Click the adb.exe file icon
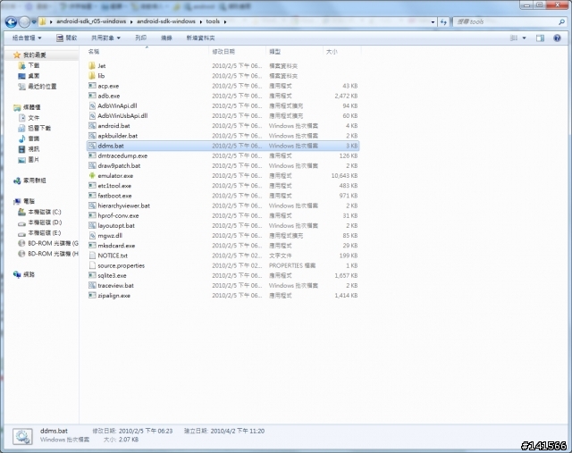This screenshot has width=572, height=453. (x=92, y=96)
